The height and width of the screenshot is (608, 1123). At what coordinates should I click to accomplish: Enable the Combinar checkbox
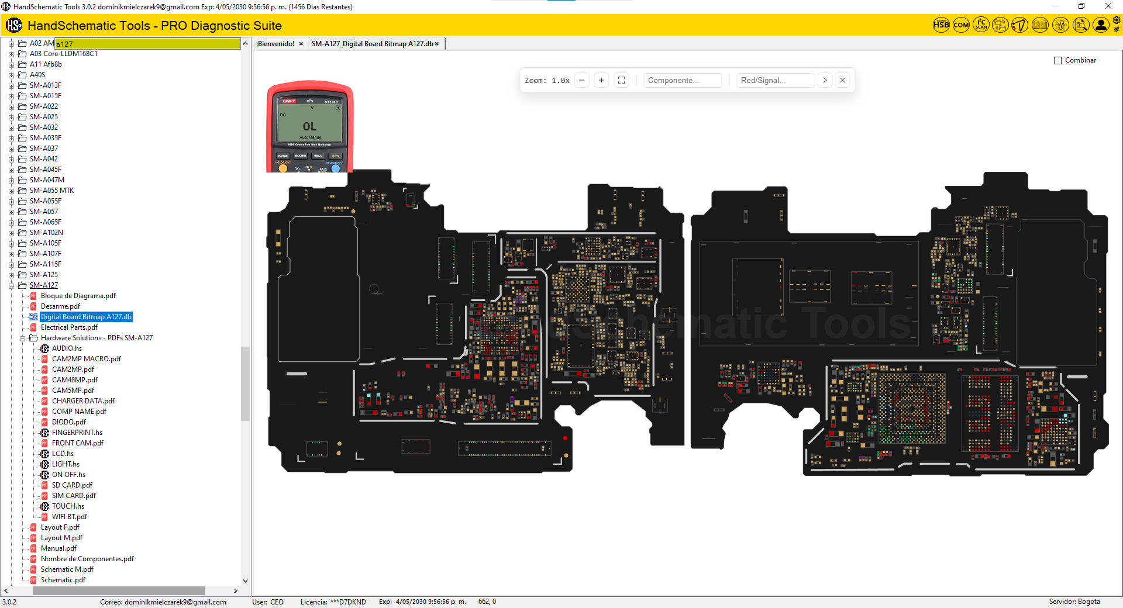(x=1057, y=60)
